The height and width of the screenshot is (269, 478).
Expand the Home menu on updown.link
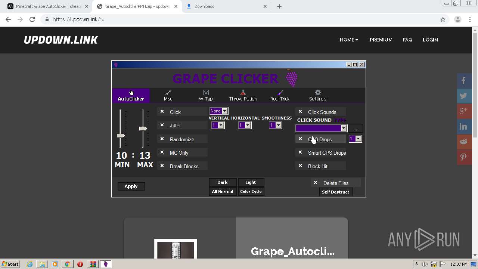pos(349,40)
